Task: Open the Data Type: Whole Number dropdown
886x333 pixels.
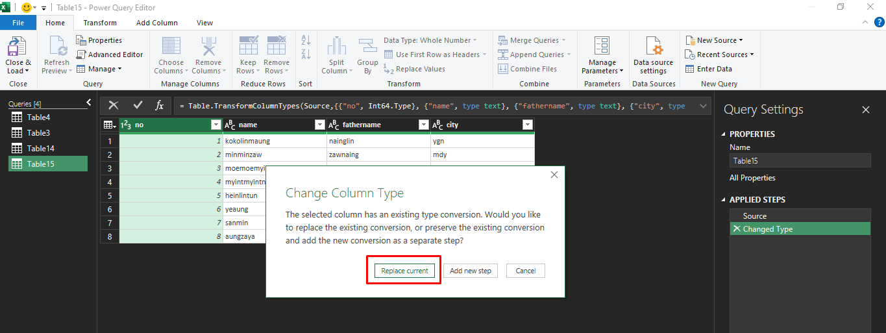Action: pyautogui.click(x=430, y=40)
